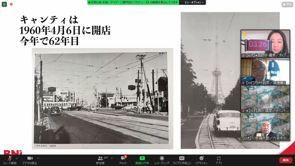This screenshot has height=166, width=295.
Task: Click the muted mic icon on 居川's name
Action: pyautogui.click(x=244, y=111)
